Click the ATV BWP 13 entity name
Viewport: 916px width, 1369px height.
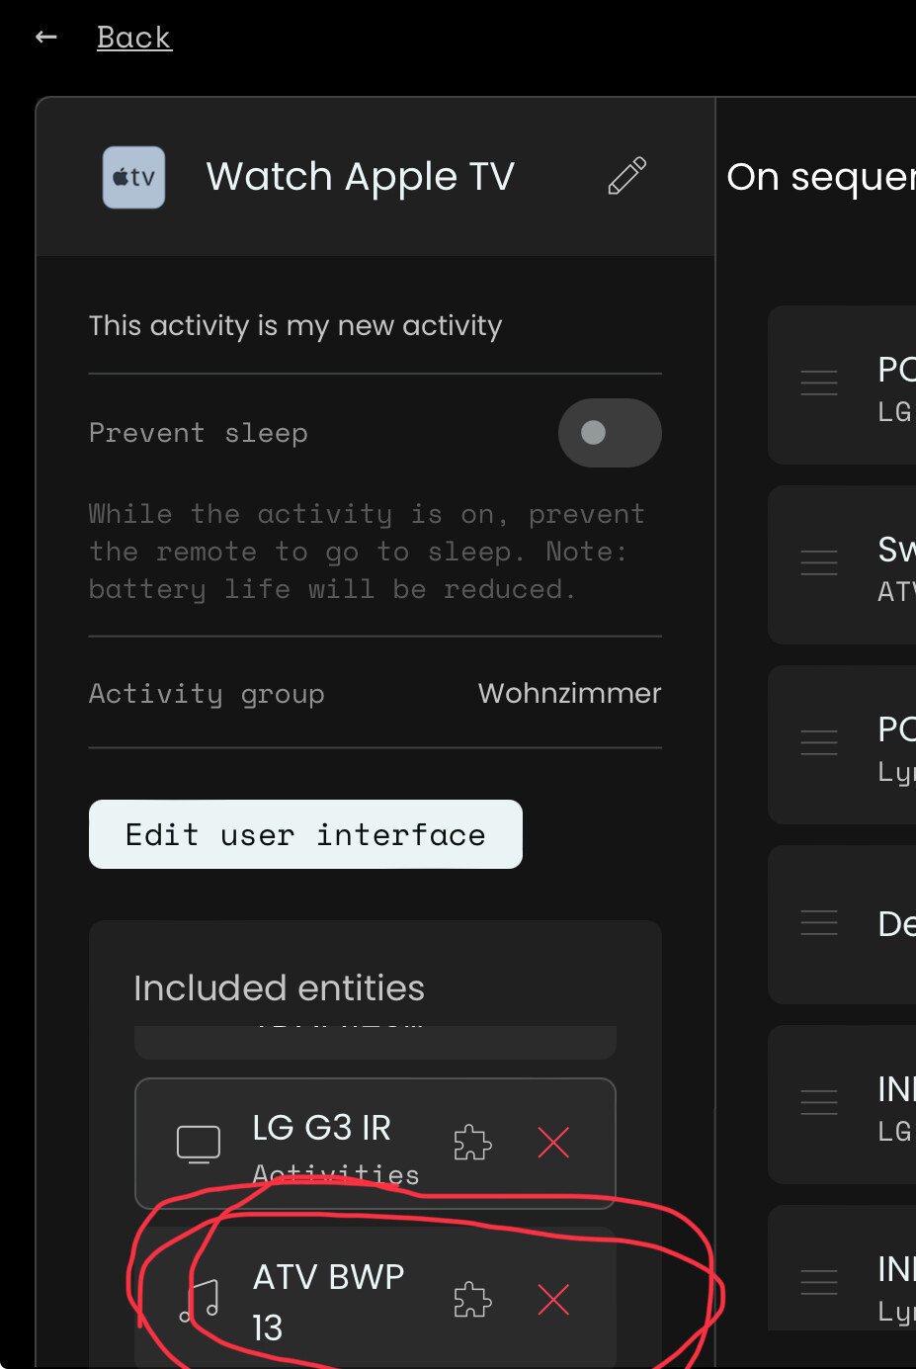pyautogui.click(x=328, y=1278)
